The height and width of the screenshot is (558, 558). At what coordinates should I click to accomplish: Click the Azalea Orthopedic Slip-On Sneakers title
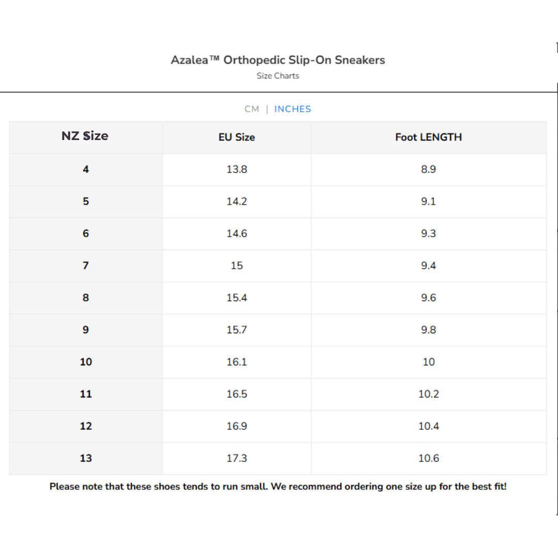click(278, 60)
